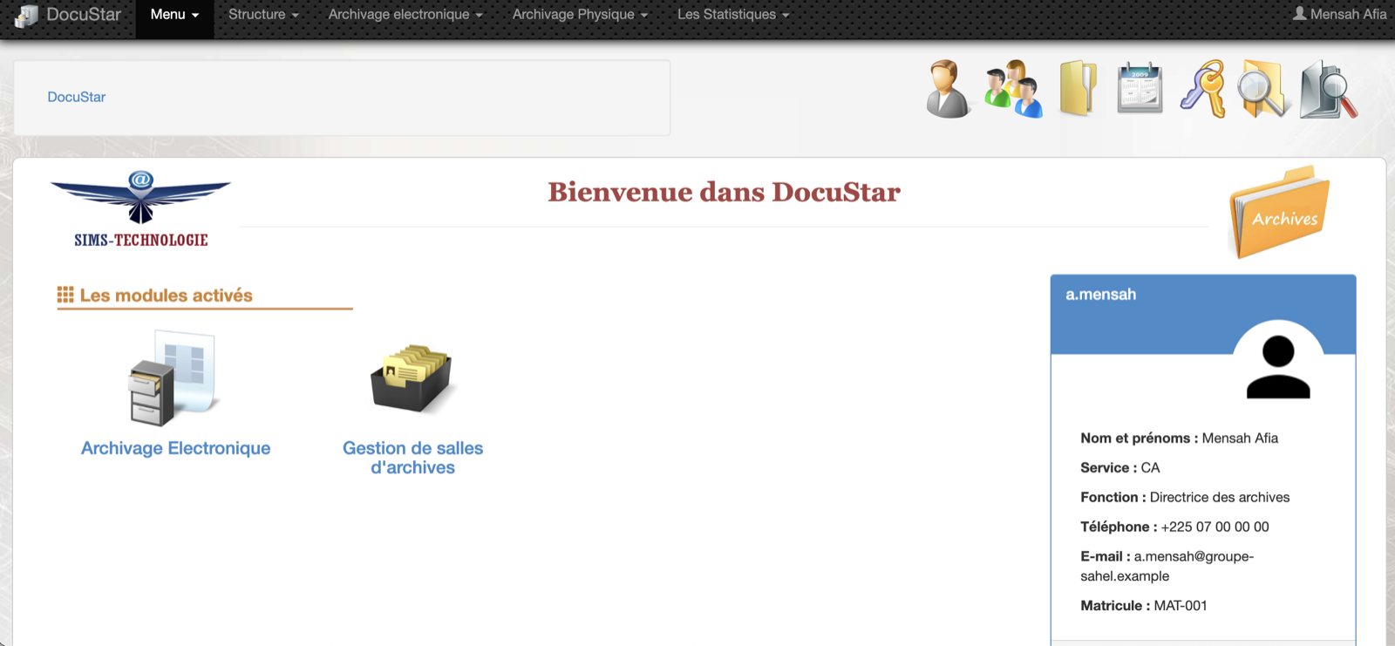Click the SIMS-Technologie eagle logo

pos(140,209)
